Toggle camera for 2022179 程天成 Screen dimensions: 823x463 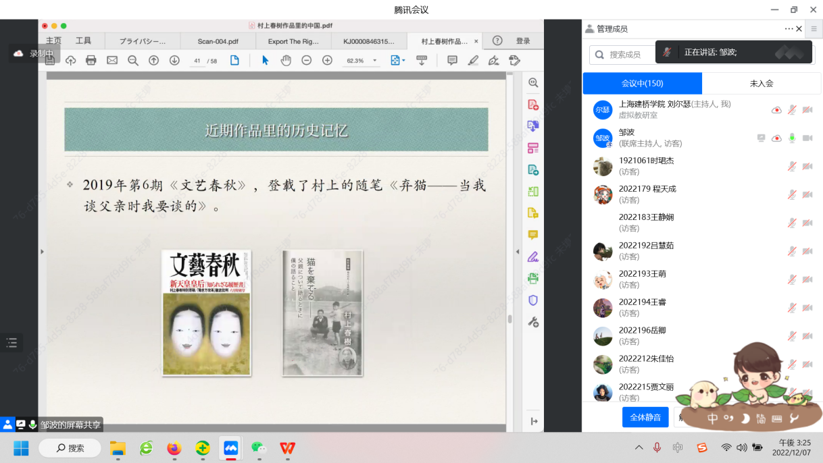point(807,194)
